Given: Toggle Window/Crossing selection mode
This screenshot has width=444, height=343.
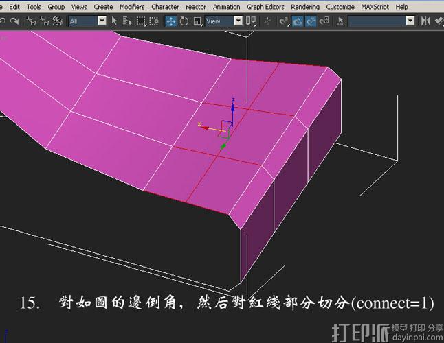Looking at the screenshot, I should coord(155,21).
